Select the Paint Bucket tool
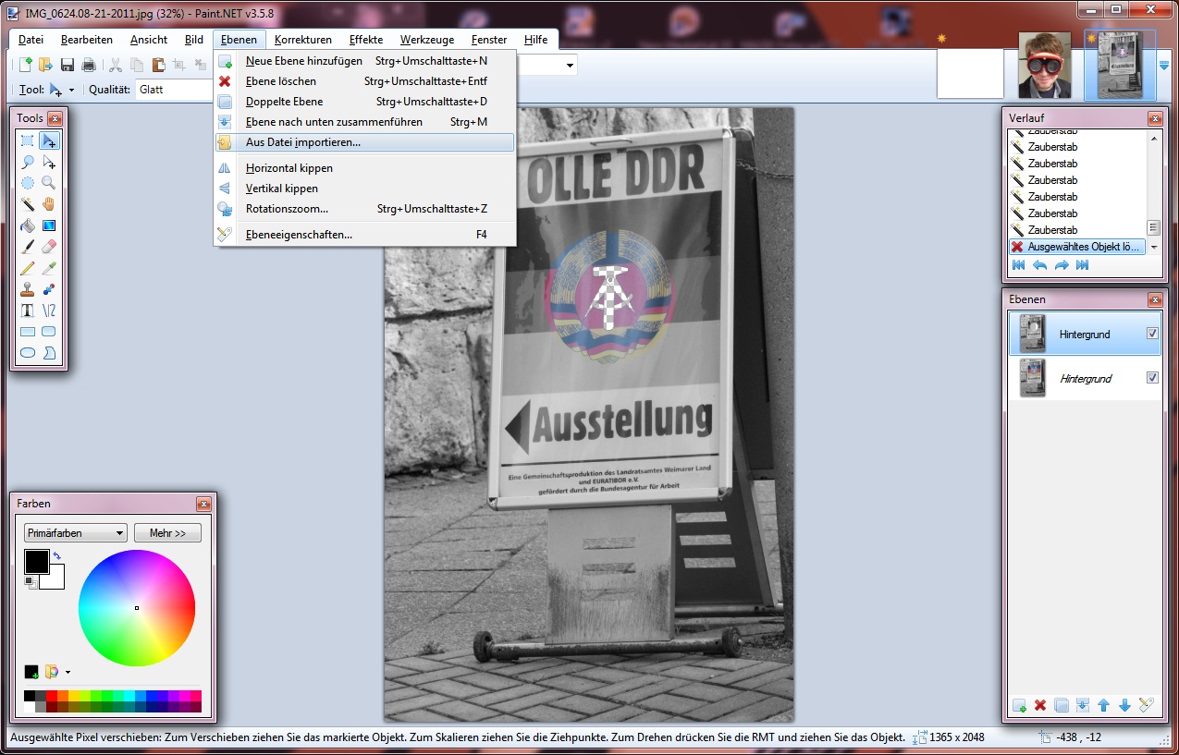 point(28,225)
